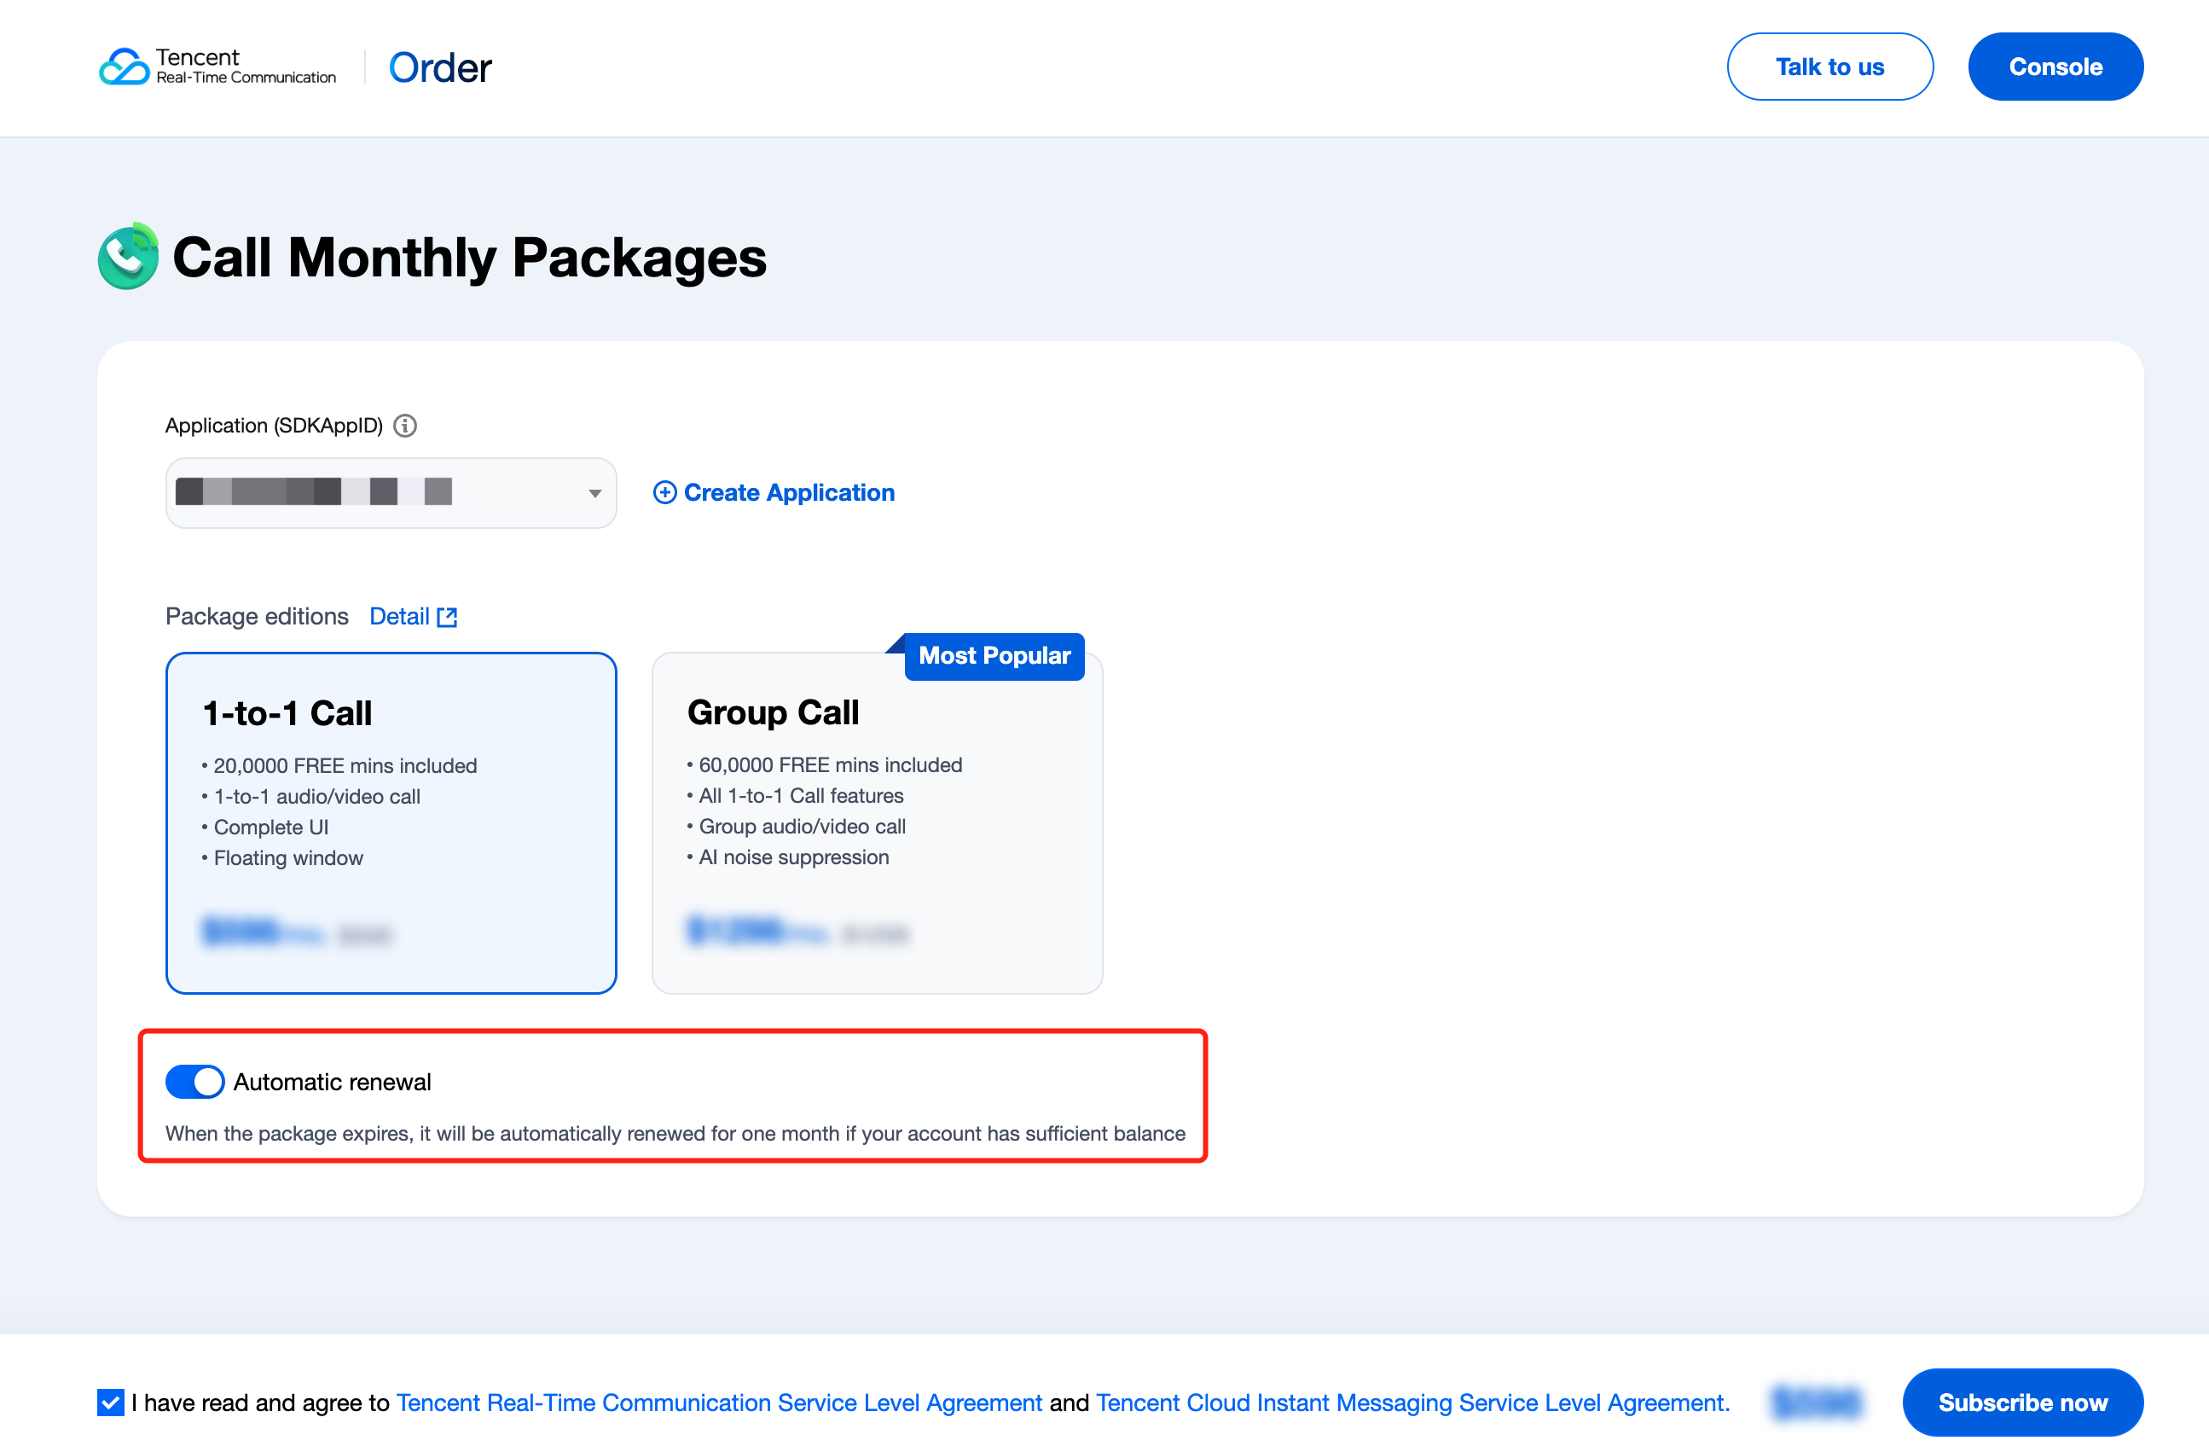Uncheck the service agreement checkbox

(x=111, y=1403)
